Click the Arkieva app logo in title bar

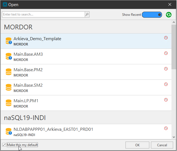pos(5,5)
